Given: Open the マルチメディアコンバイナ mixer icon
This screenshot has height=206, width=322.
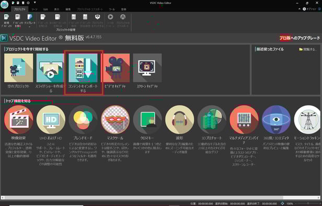Looking at the screenshot, I should [244, 120].
